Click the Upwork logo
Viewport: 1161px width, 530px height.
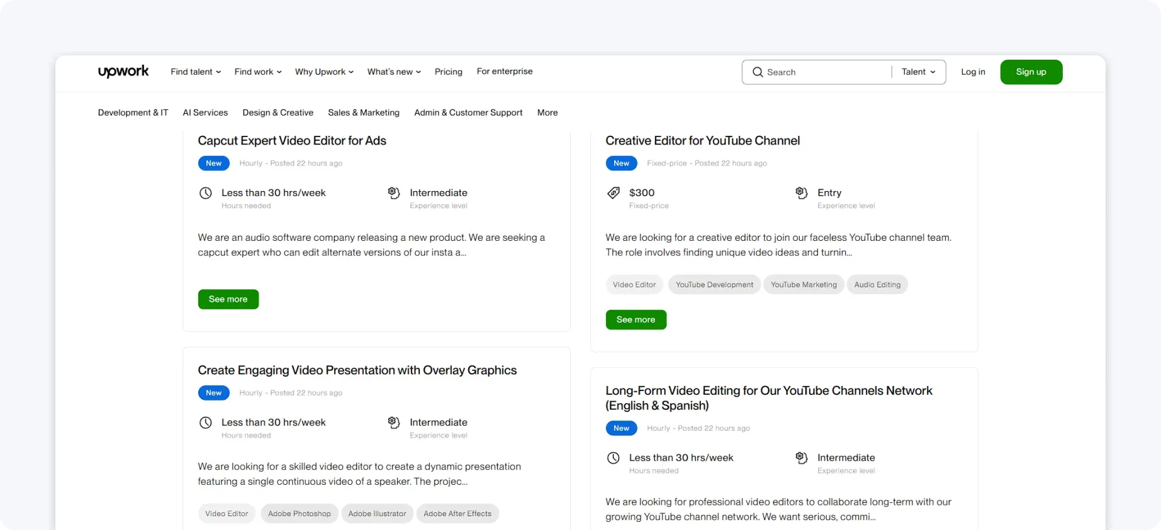123,72
